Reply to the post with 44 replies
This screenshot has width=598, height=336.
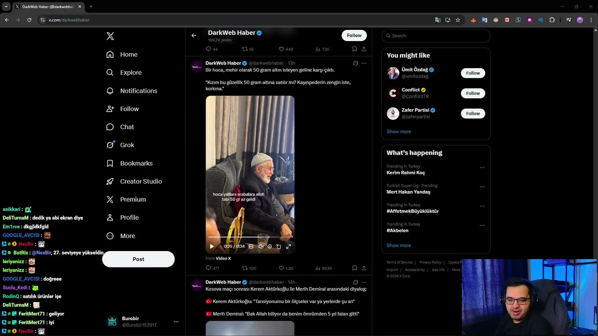click(212, 49)
